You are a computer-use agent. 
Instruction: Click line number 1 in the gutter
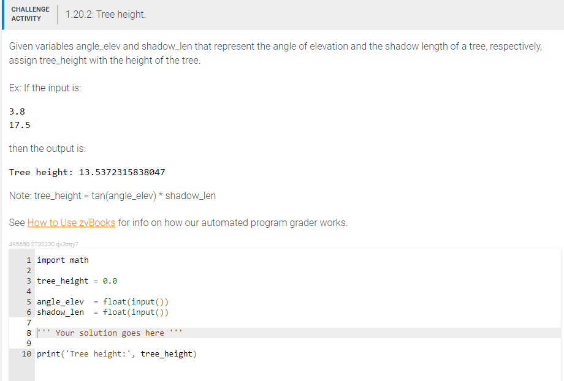coord(28,260)
